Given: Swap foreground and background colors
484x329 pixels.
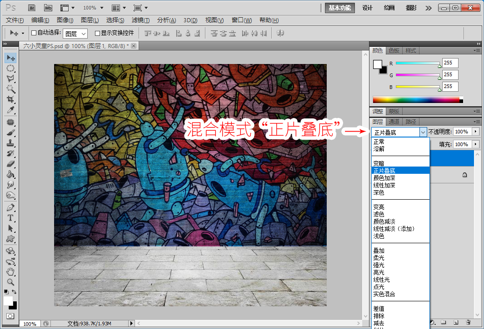Looking at the screenshot, I should point(14,291).
